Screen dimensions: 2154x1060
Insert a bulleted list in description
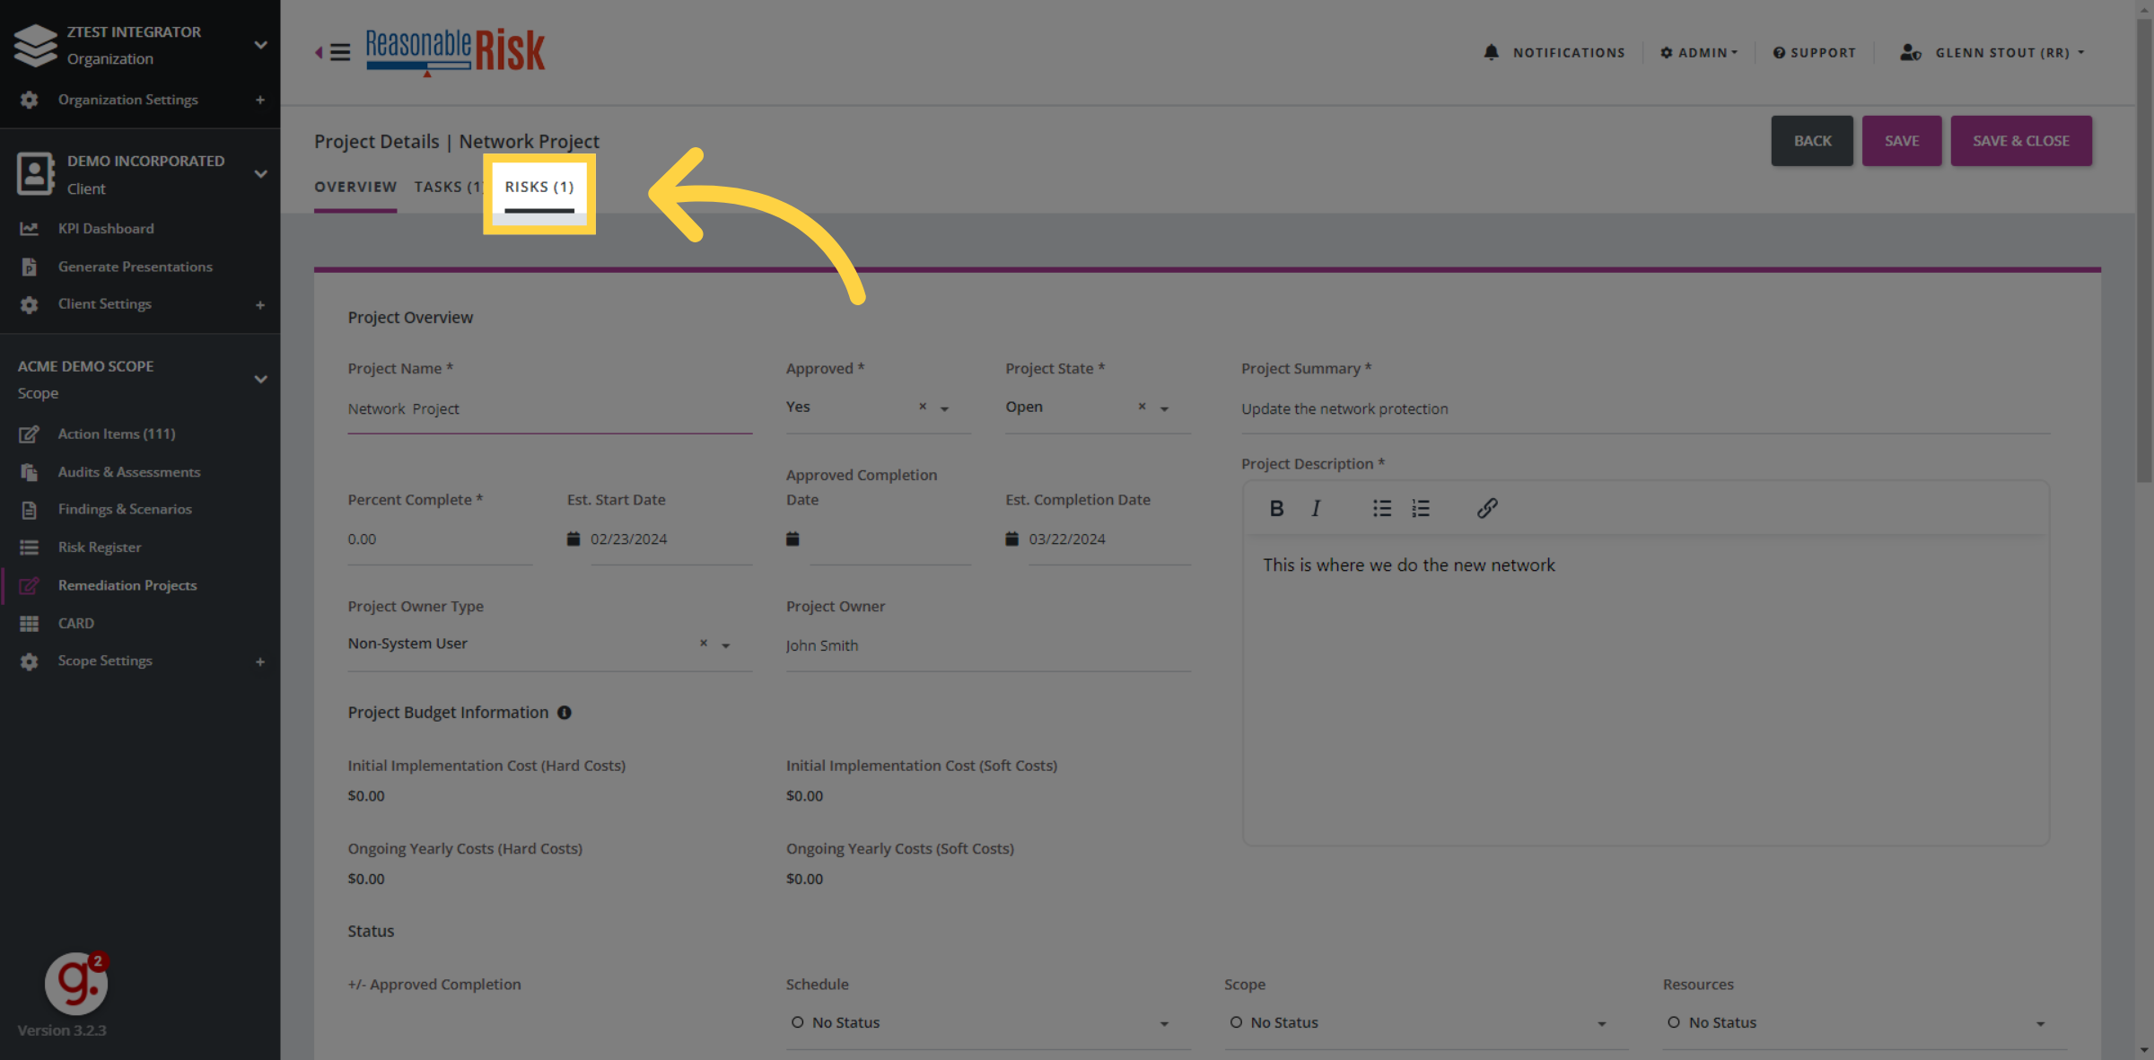coord(1382,509)
